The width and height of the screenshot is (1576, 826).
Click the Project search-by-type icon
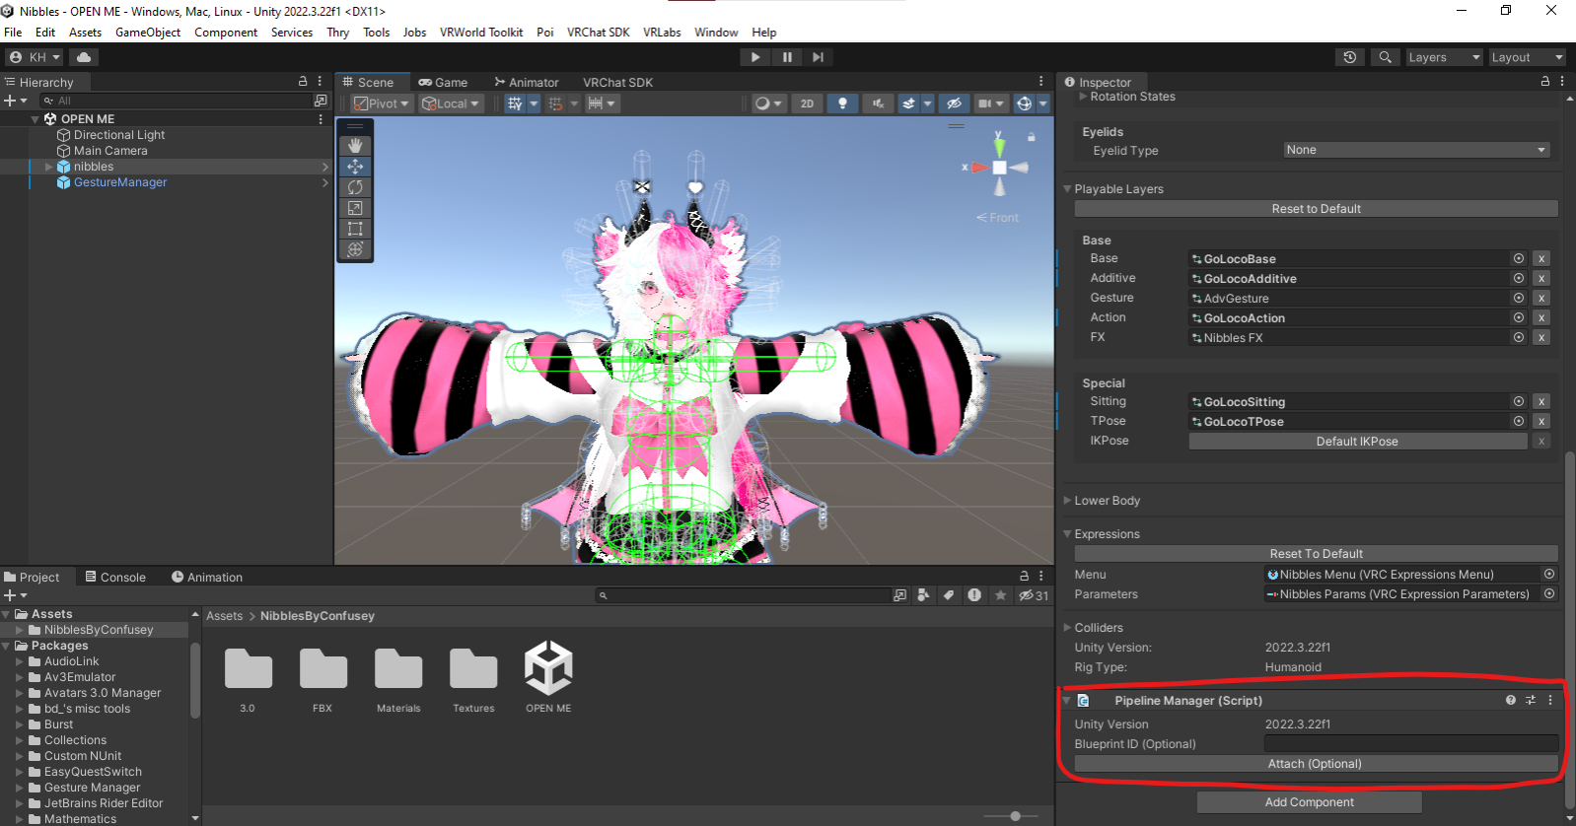pos(923,595)
